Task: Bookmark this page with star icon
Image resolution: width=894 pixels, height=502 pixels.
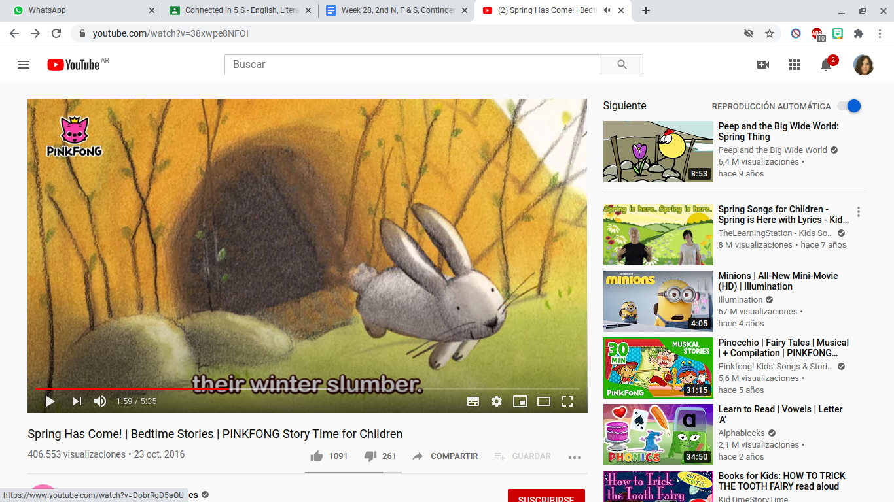Action: click(x=770, y=33)
